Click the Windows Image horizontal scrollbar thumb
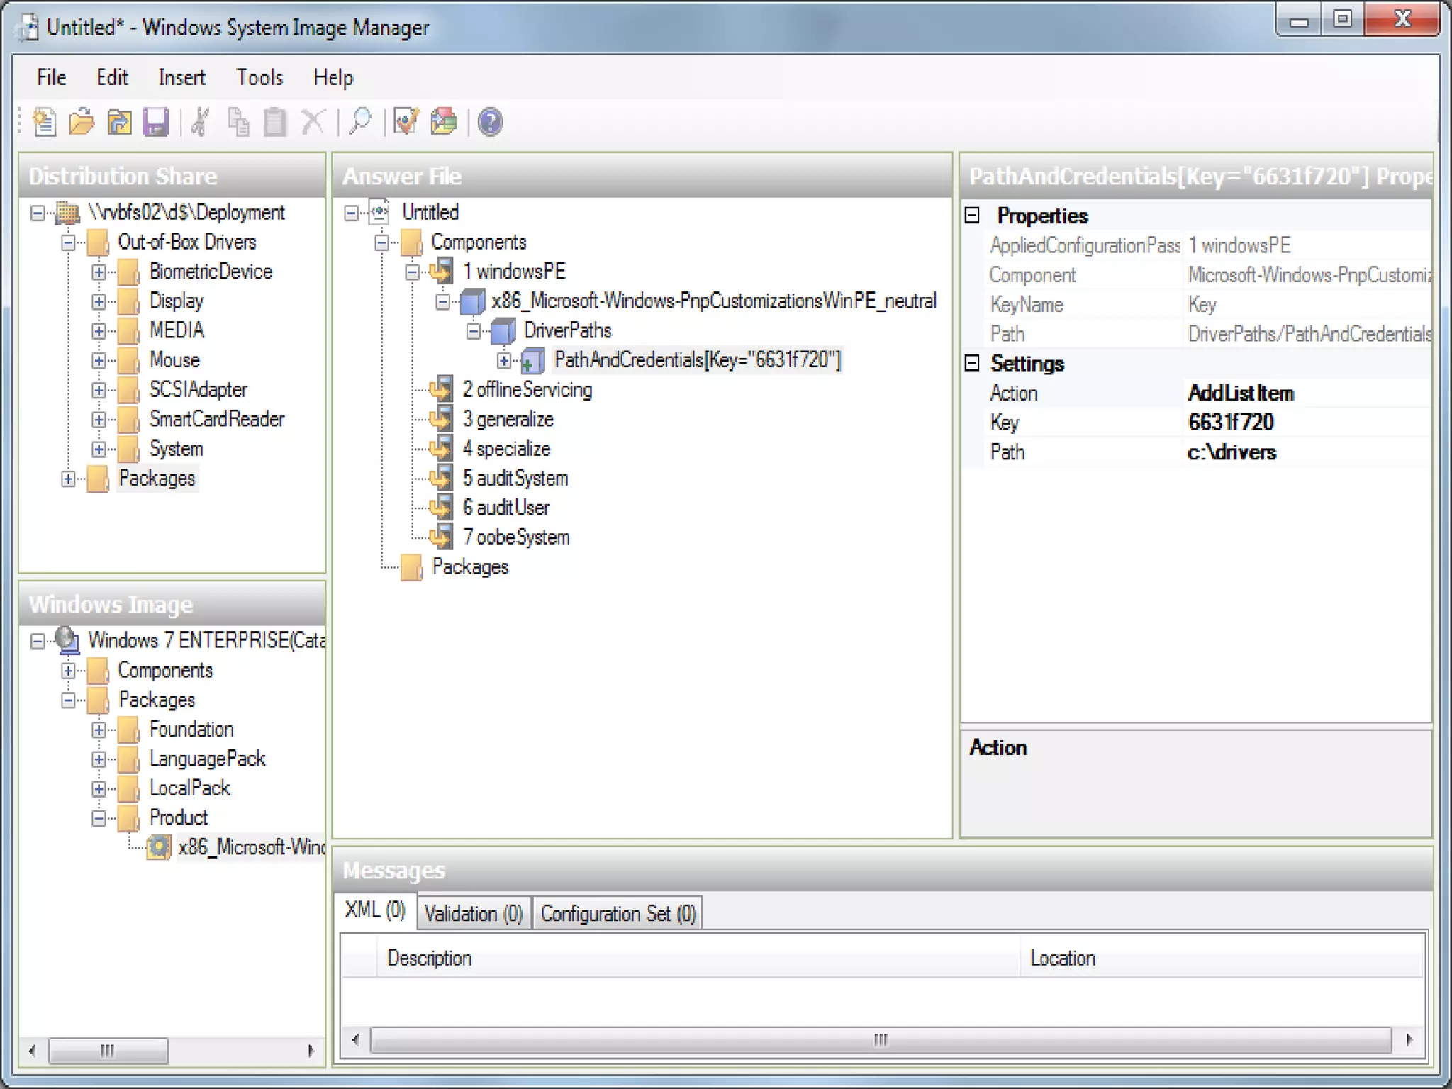The height and width of the screenshot is (1089, 1452). coord(108,1050)
